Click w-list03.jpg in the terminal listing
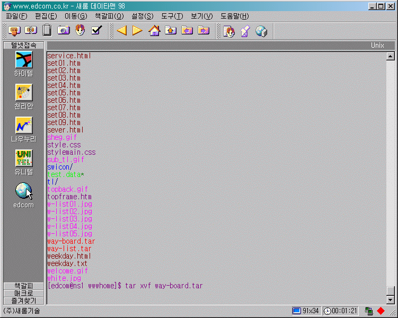 pos(69,219)
